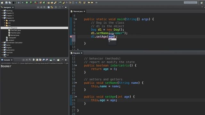Toggle Word Wrap in Console toolbar
Image resolution: width=205 pixels, height=115 pixels.
40,60
